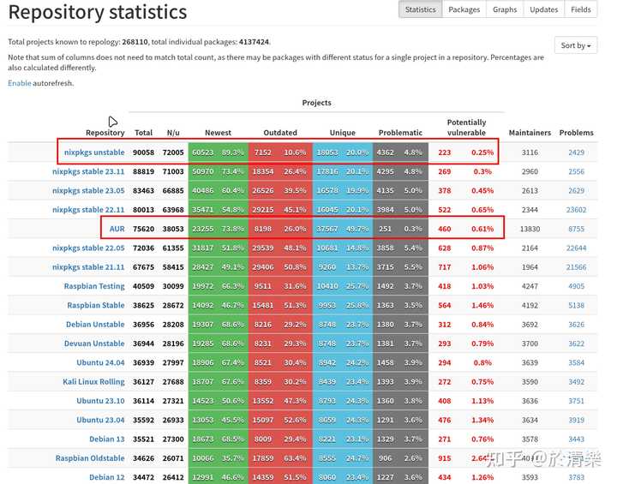
Task: Open problems count 22644 for nixpkgs 22.05
Action: pos(576,248)
